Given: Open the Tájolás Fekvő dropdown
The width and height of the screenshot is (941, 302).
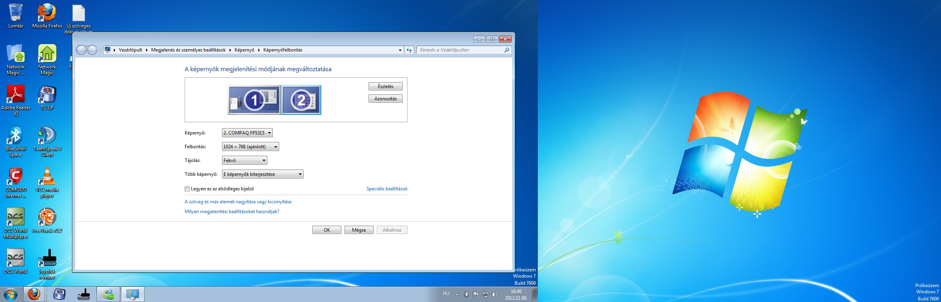Looking at the screenshot, I should point(245,160).
